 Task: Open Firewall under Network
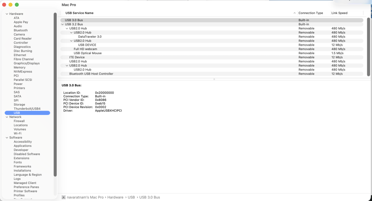(19, 121)
